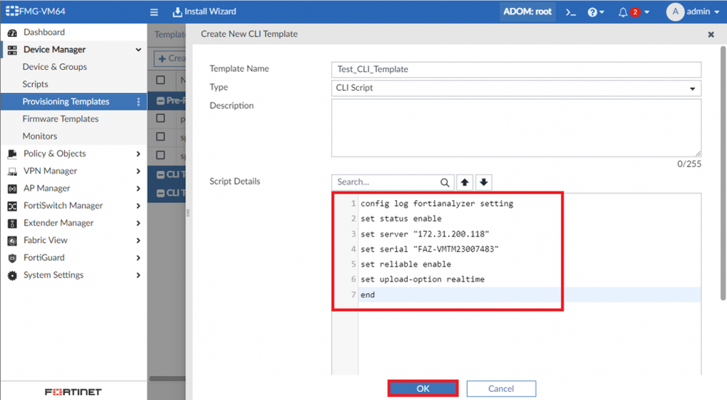Screen dimensions: 727x400
Task: Open the admin user avatar
Action: 675,12
